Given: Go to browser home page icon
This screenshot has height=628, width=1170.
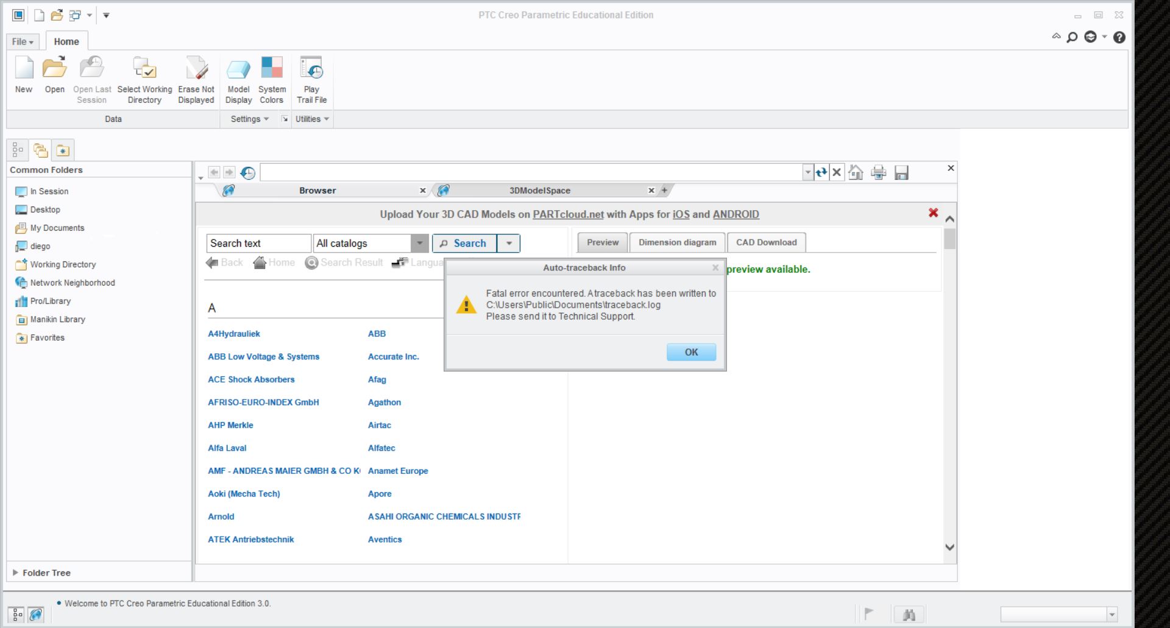Looking at the screenshot, I should 856,172.
